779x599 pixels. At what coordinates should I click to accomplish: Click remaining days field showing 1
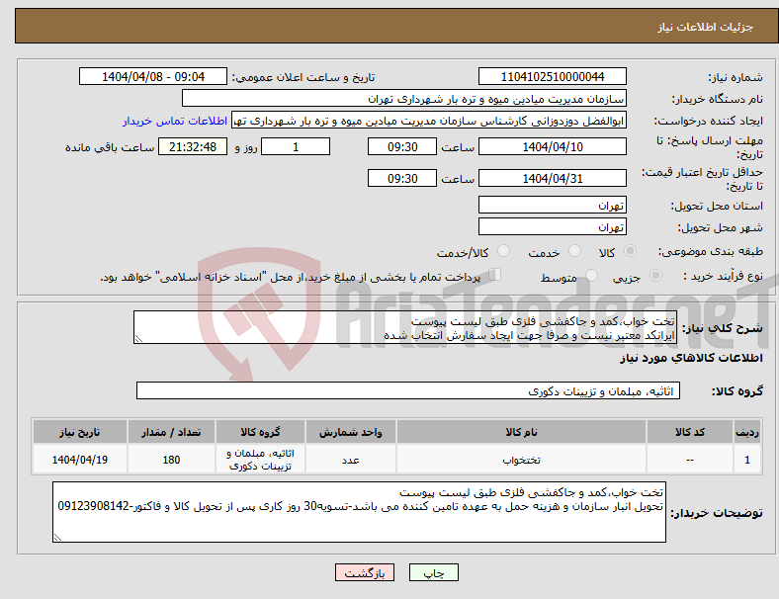296,146
